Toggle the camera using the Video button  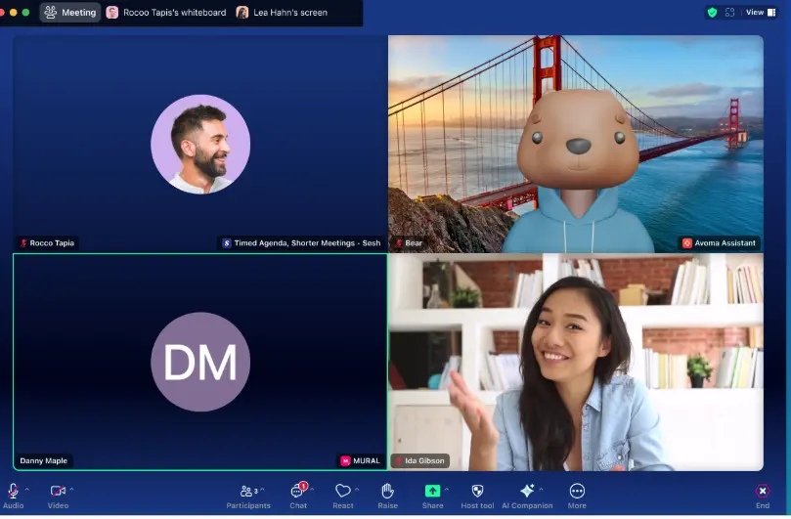click(58, 492)
